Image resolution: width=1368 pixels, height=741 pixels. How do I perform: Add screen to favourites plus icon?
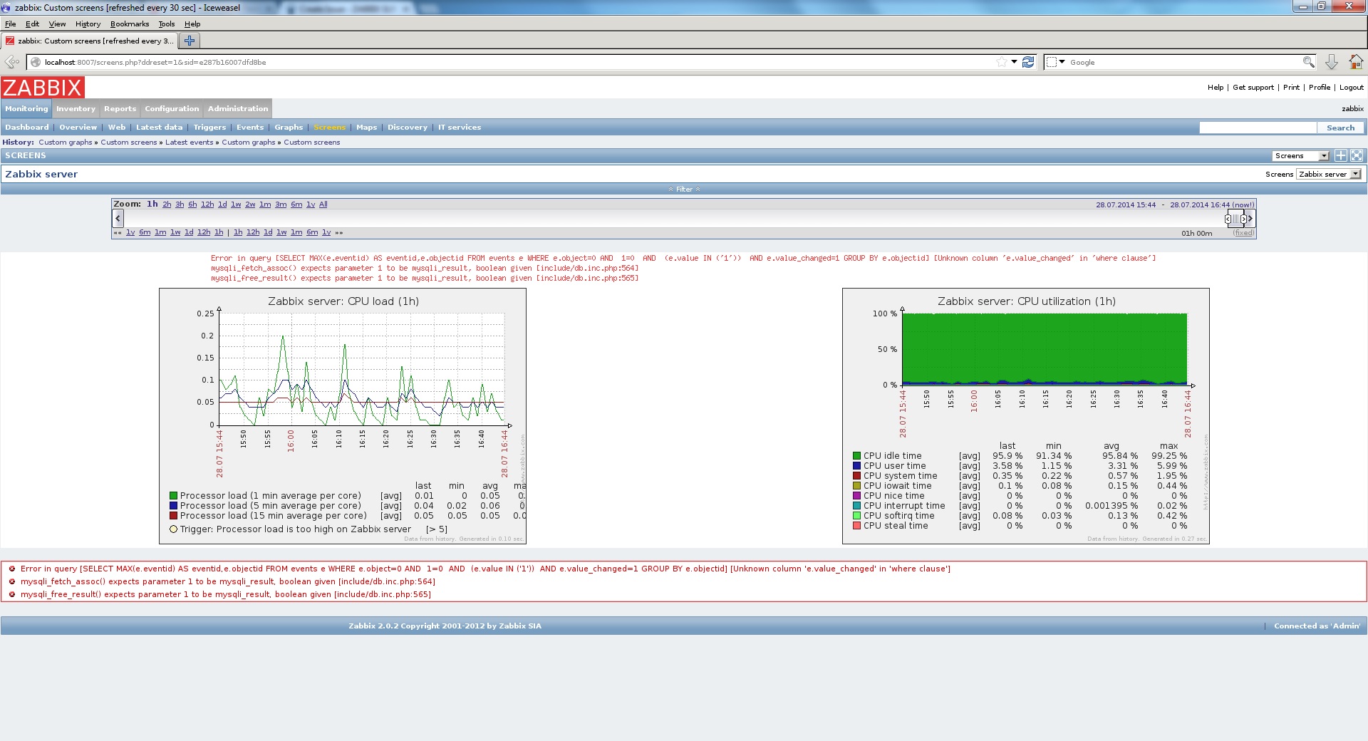pyautogui.click(x=1340, y=155)
